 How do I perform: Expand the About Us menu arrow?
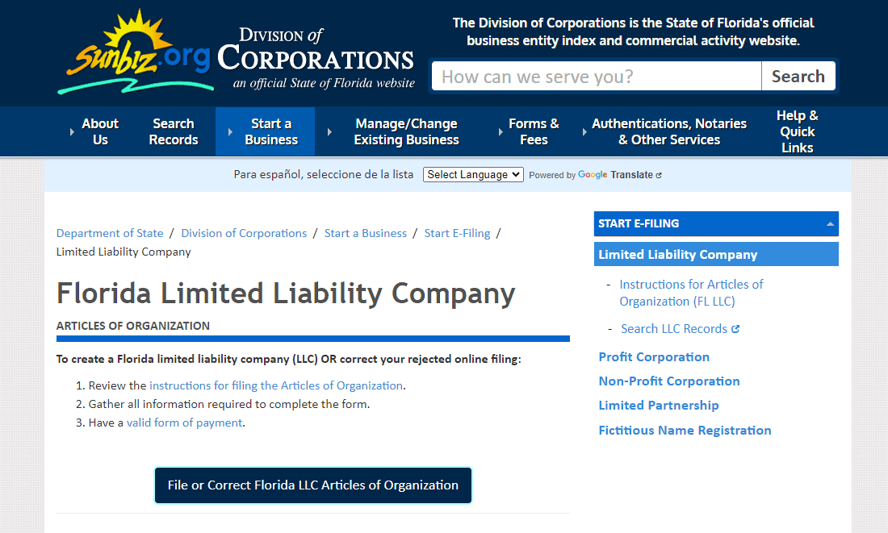(73, 132)
